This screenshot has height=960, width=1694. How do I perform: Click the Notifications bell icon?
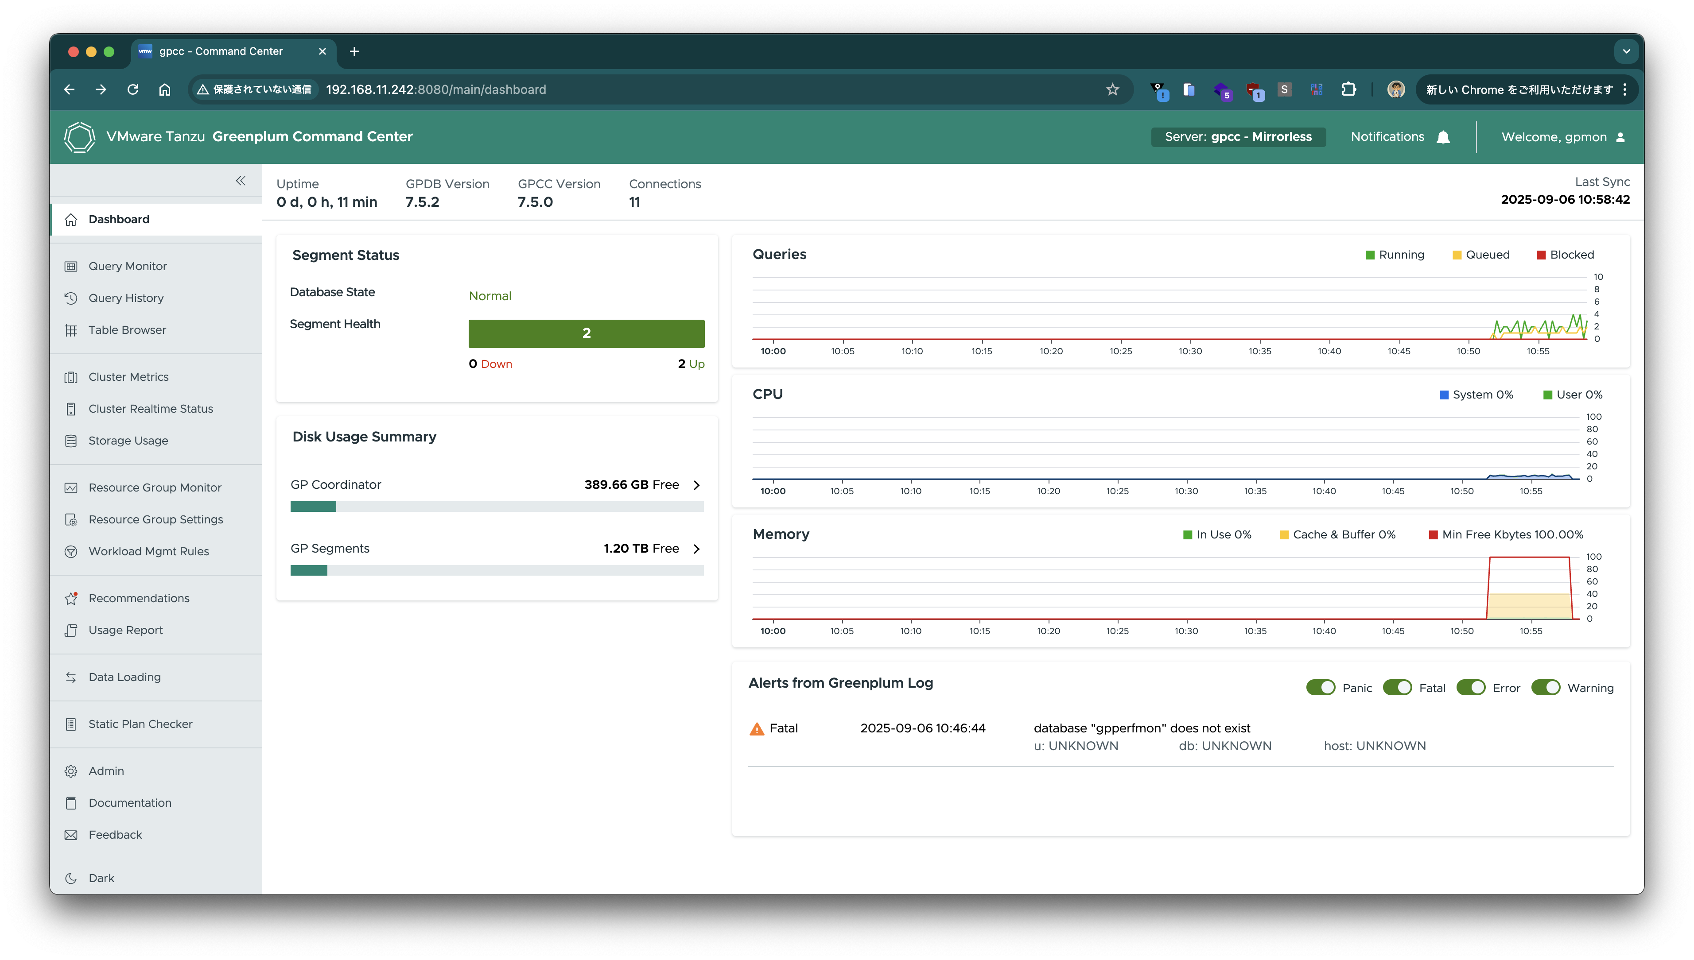(1443, 137)
